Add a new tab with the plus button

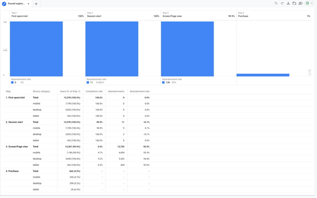pos(36,4)
